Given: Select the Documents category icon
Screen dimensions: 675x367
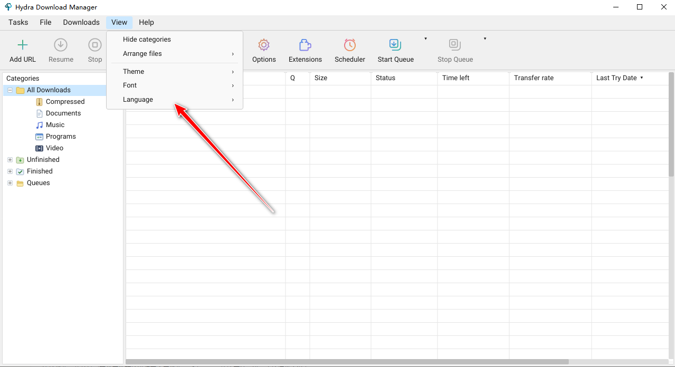Looking at the screenshot, I should coord(39,113).
